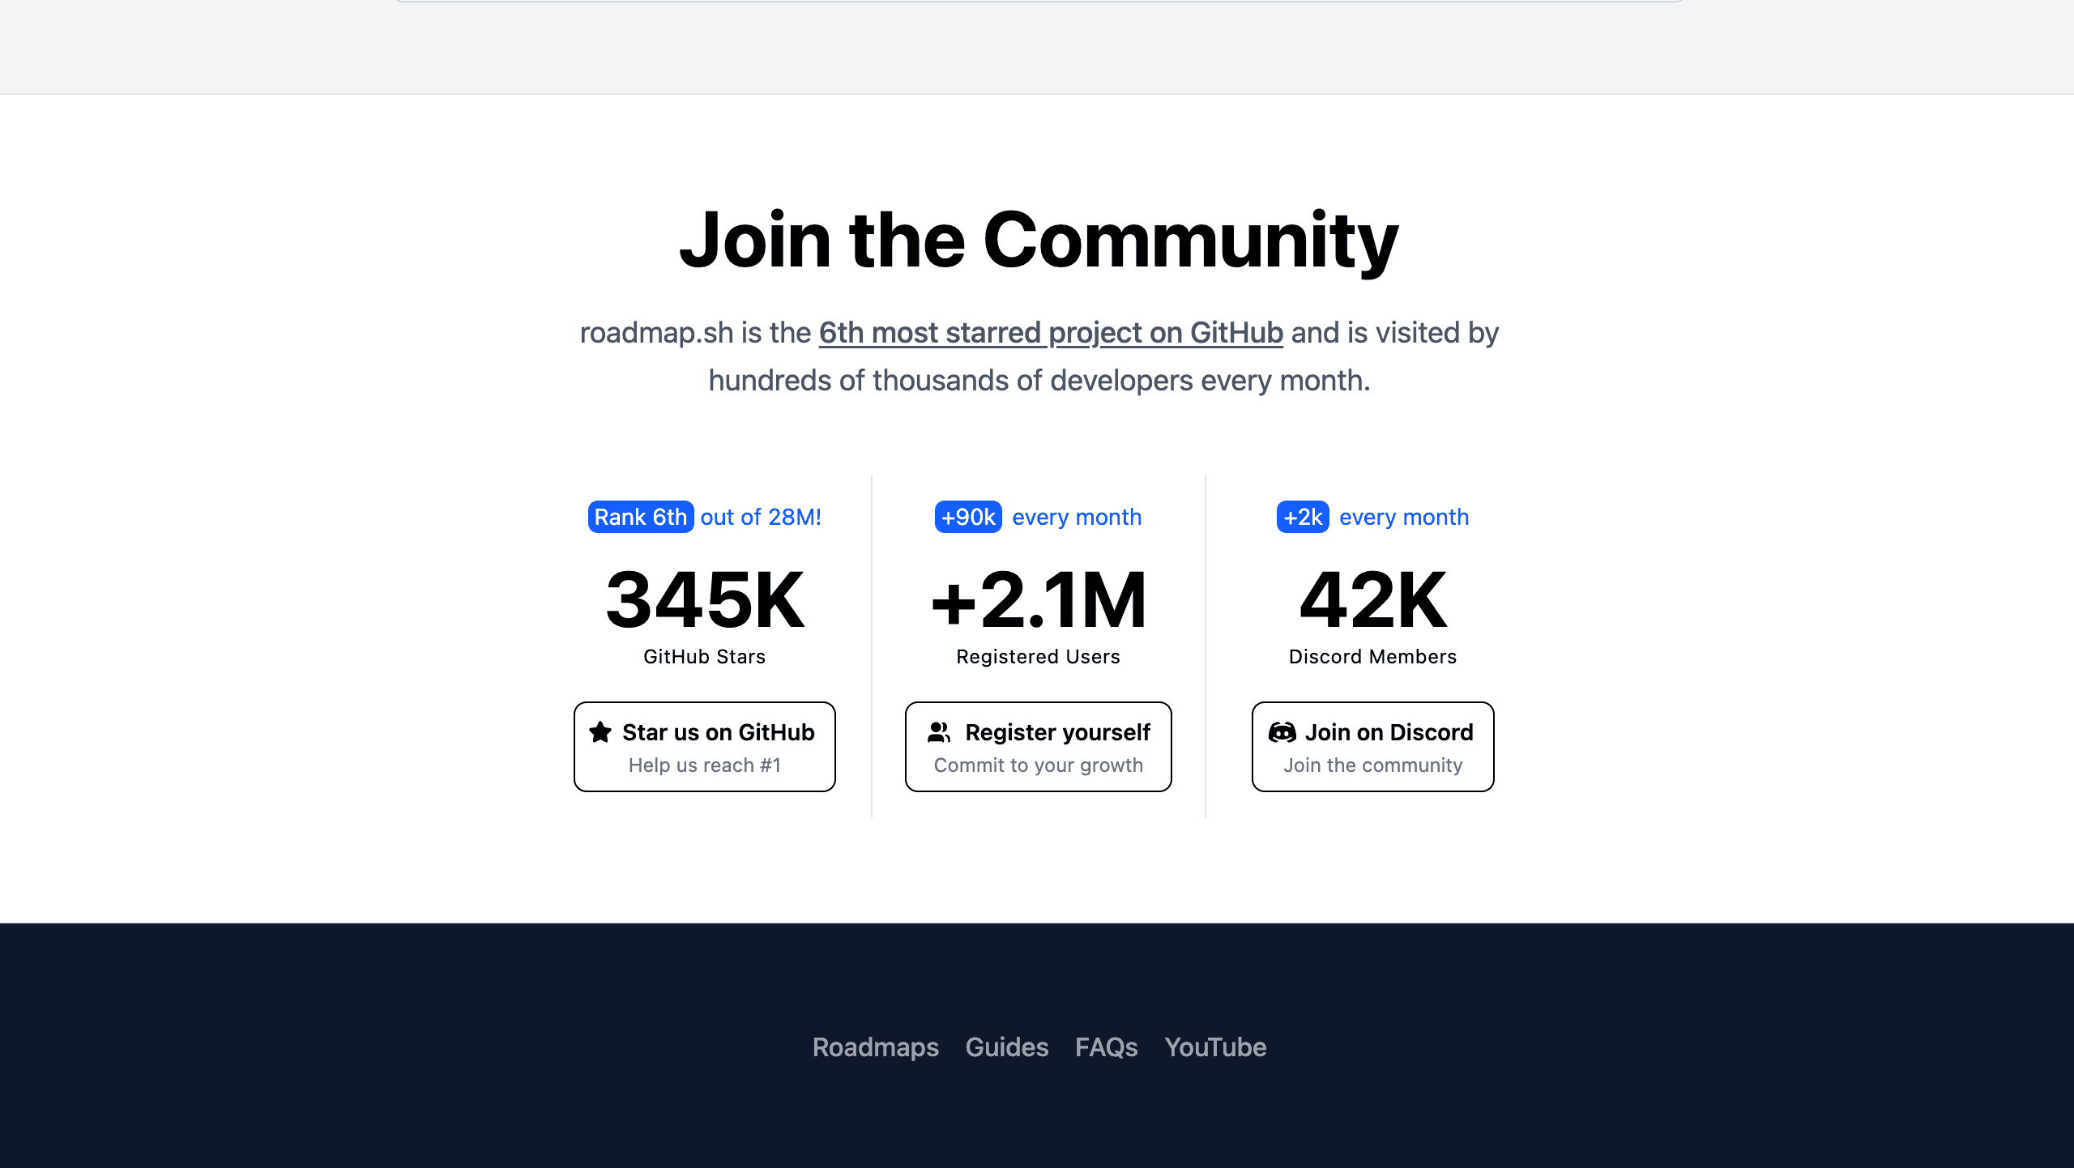Click the Discord logo icon
Viewport: 2074px width, 1168px height.
coord(1283,732)
